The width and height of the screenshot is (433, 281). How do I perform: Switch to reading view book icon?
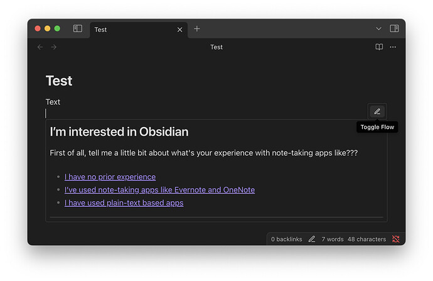[379, 47]
